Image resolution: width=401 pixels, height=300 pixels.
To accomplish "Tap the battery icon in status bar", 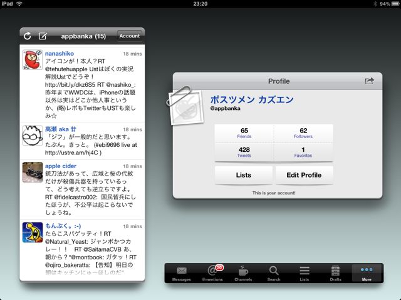I will (x=395, y=4).
